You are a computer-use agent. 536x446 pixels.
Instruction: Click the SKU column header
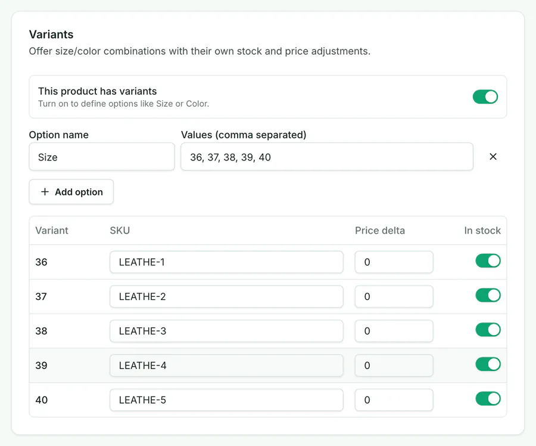point(120,231)
